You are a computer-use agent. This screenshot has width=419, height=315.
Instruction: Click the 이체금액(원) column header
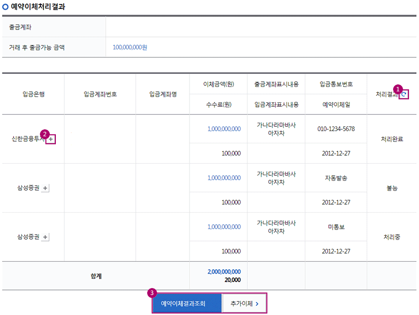click(218, 84)
